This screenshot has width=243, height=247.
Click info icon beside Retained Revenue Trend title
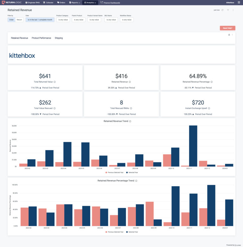(130, 121)
